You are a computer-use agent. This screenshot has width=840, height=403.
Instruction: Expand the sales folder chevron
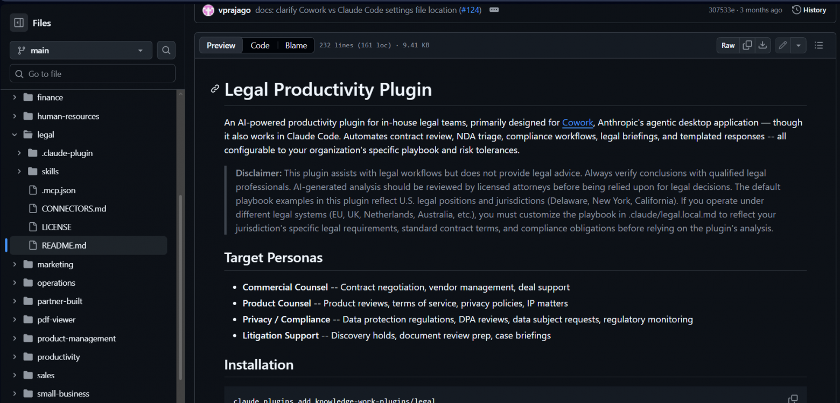pyautogui.click(x=15, y=375)
